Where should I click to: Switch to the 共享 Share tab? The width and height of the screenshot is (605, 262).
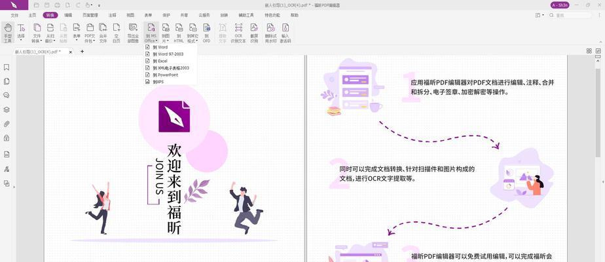pyautogui.click(x=185, y=15)
